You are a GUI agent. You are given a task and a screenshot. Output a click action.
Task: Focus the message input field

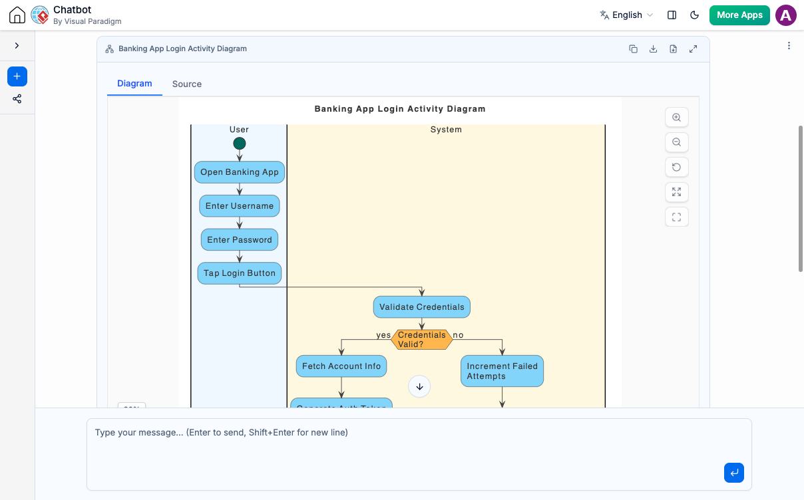point(419,454)
